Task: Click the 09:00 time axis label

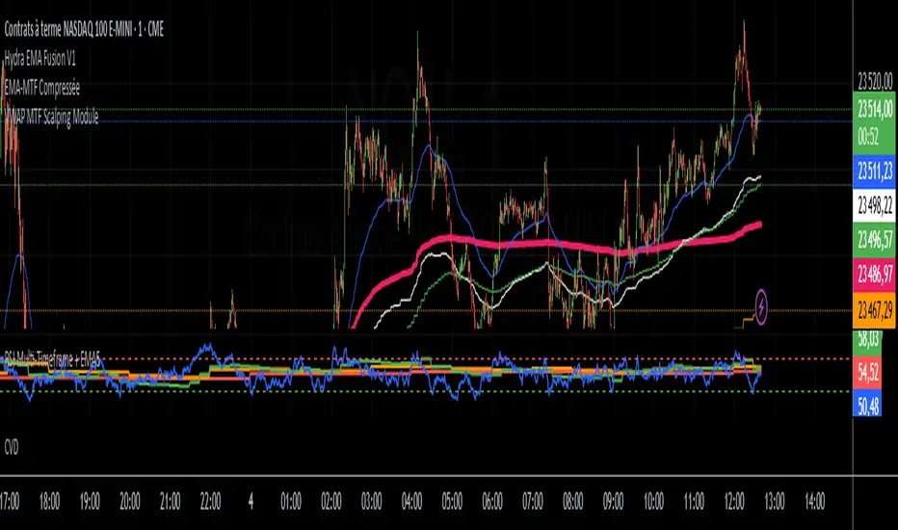Action: pos(614,502)
